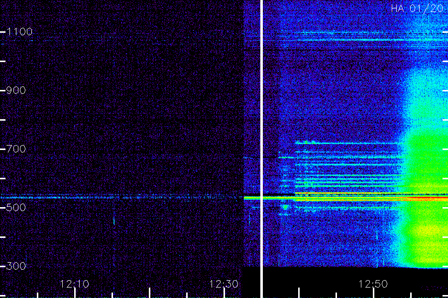Click the HA 01/20 header text
Viewport: 448px width, 298px height.
click(417, 8)
